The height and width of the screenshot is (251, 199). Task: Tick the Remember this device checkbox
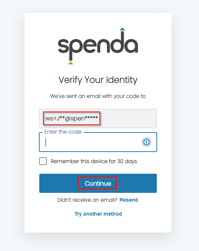43,161
